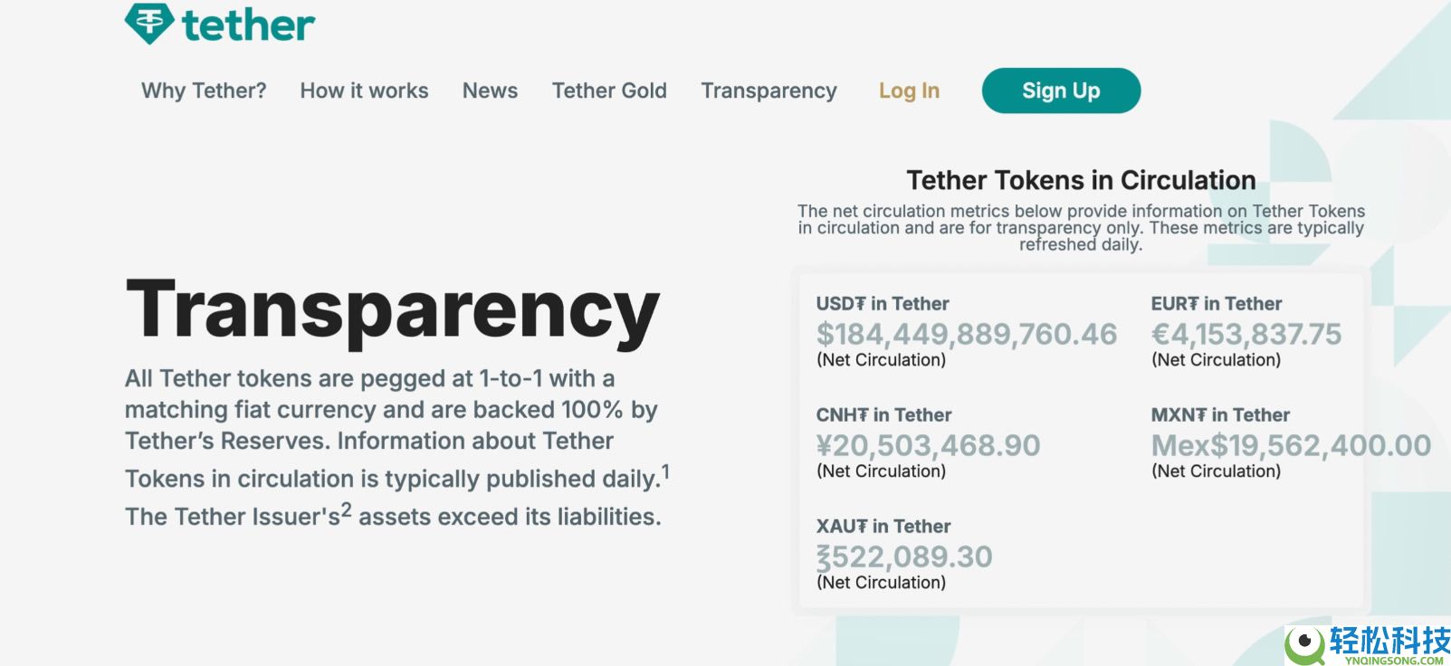Click the Tether diamond logo icon

149,23
